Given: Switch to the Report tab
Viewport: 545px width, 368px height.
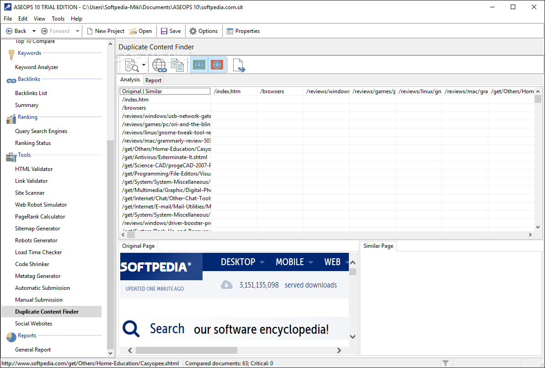Looking at the screenshot, I should 153,80.
